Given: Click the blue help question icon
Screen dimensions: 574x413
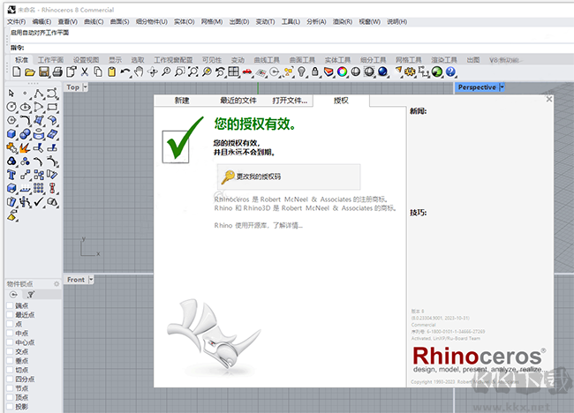Looking at the screenshot, I should click(x=450, y=71).
